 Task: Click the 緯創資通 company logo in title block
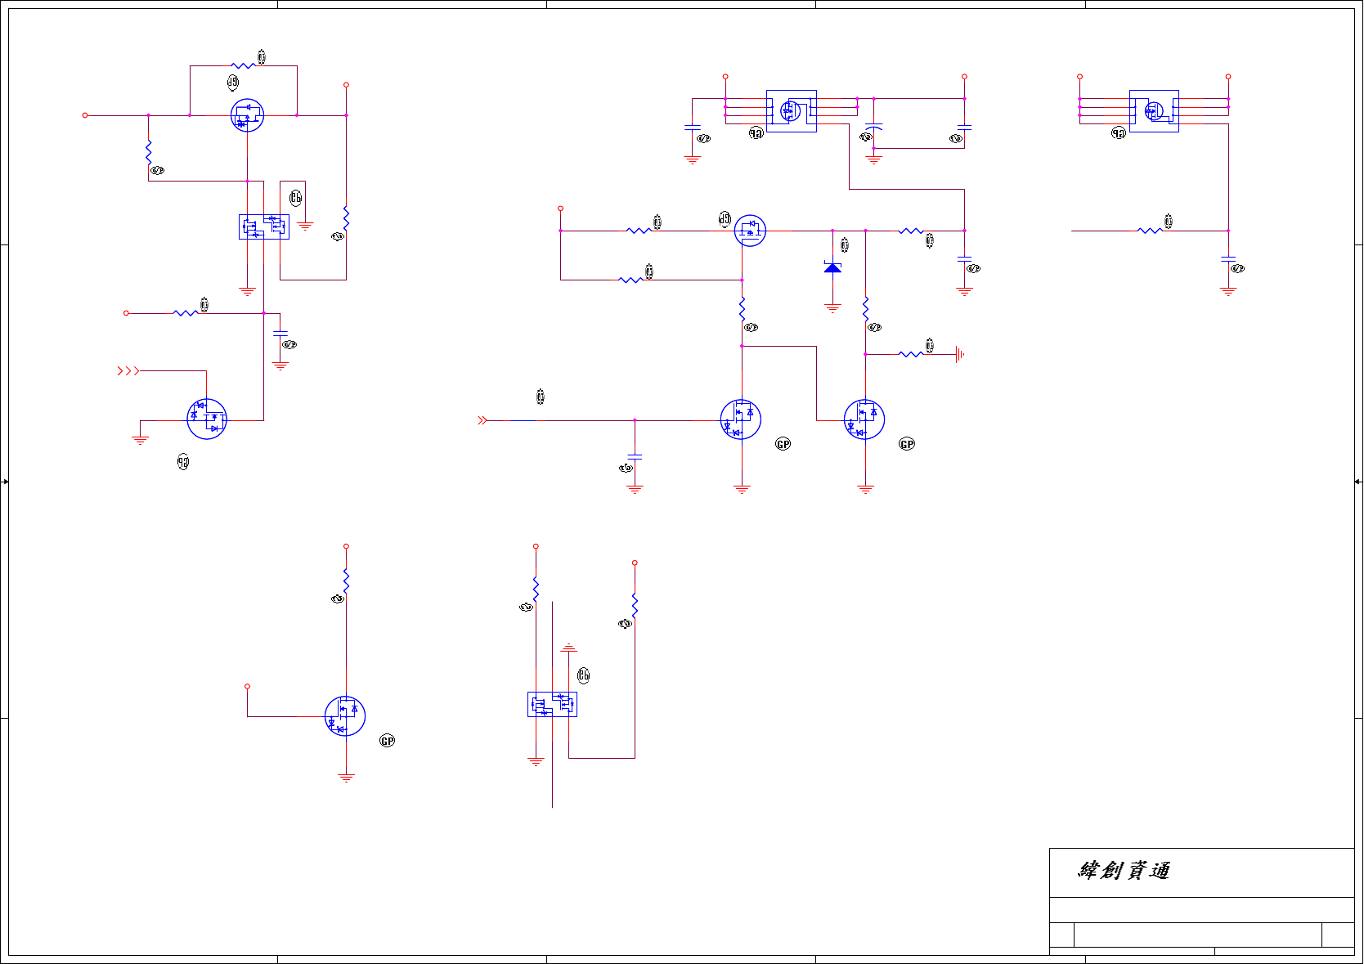(1124, 871)
